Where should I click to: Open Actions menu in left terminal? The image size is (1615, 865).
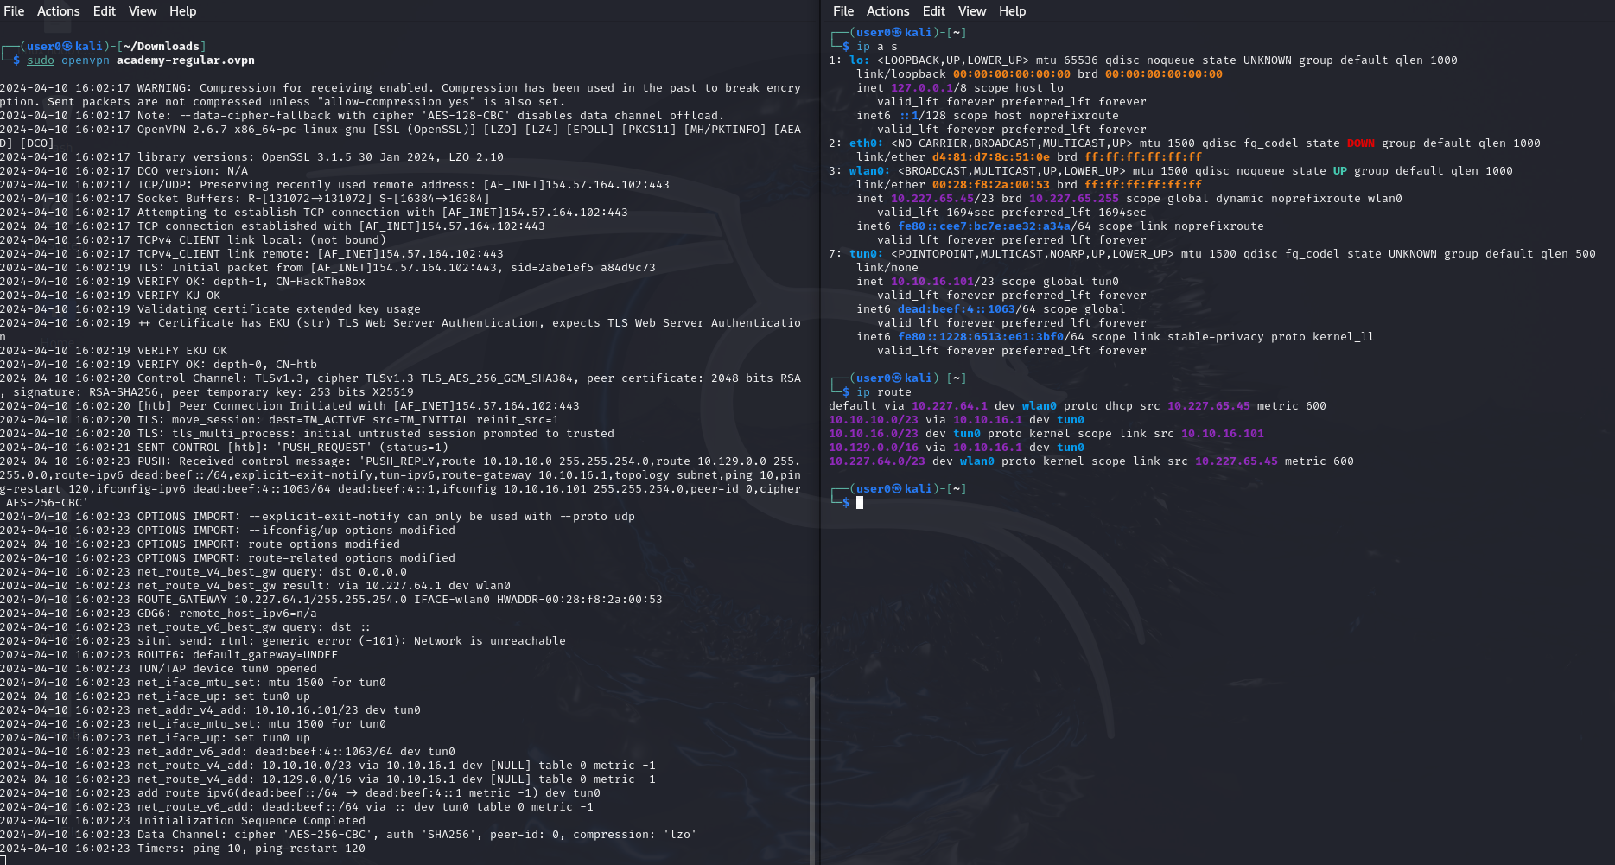(x=58, y=11)
